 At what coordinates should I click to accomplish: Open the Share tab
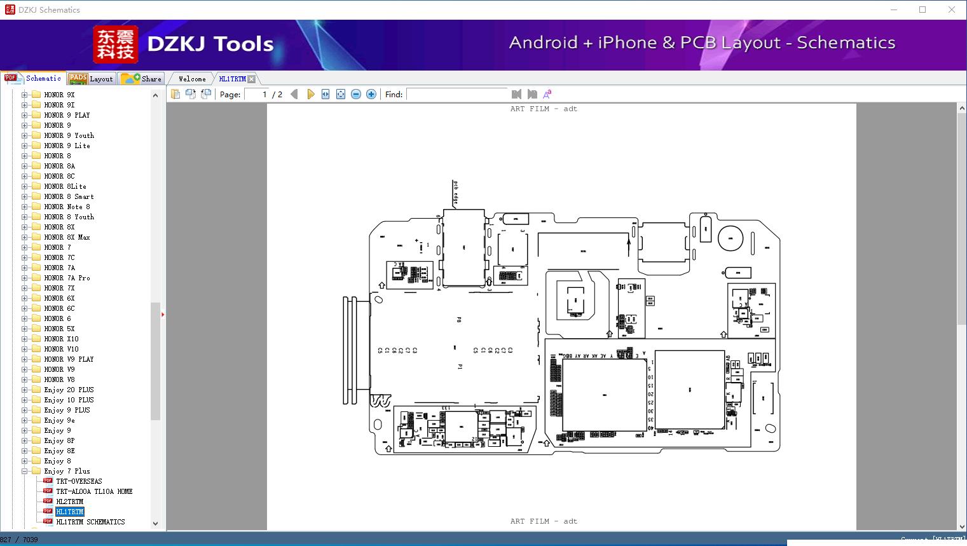click(x=141, y=79)
